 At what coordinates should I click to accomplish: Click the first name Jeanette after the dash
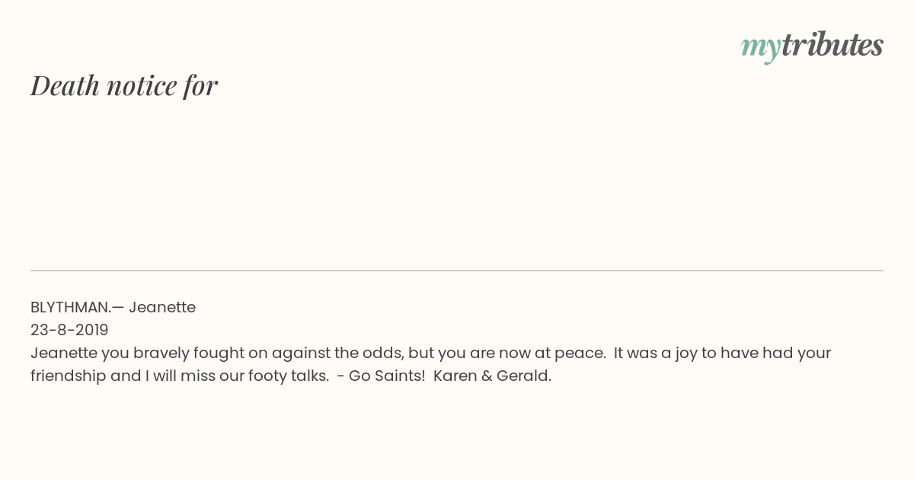pyautogui.click(x=162, y=307)
